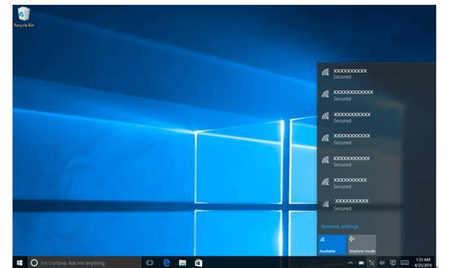This screenshot has width=457, height=268.
Task: Click the battery status tray icon
Action: coord(361,263)
